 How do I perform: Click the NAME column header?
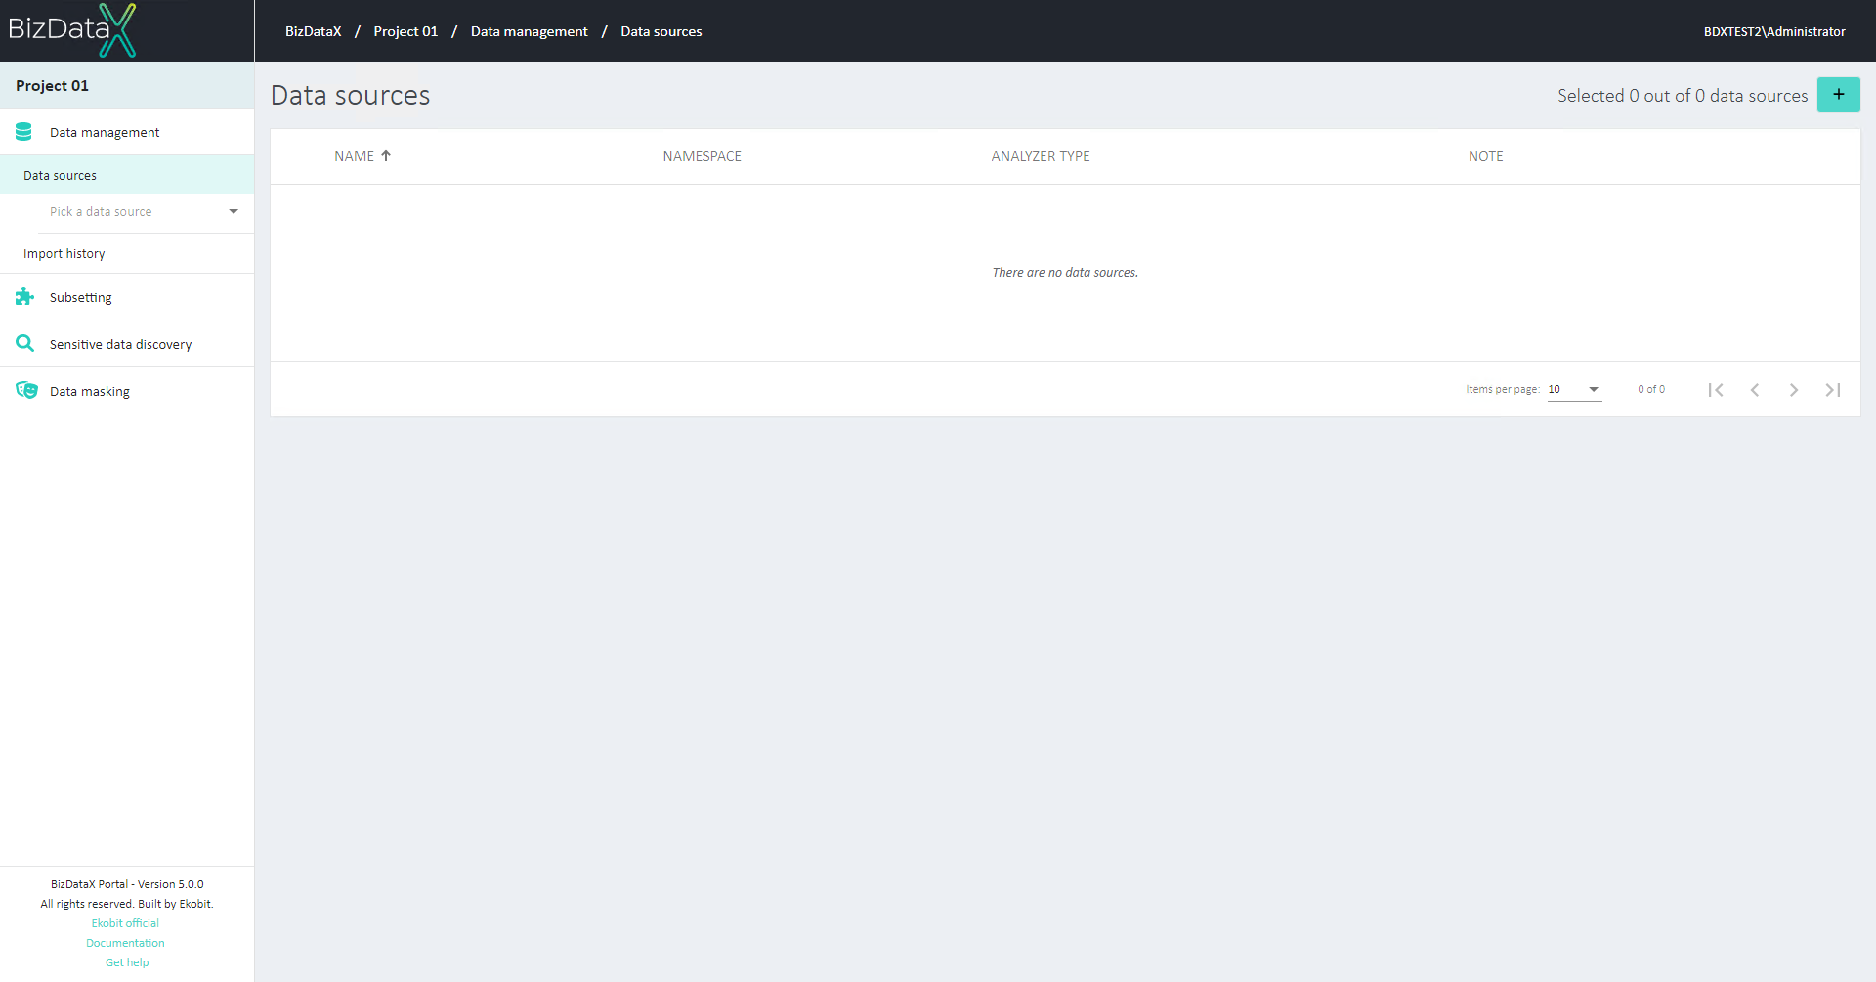pos(354,156)
